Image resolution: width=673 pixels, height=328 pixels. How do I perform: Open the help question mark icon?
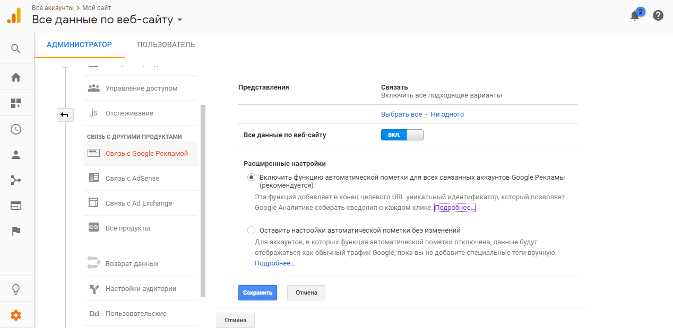[658, 15]
